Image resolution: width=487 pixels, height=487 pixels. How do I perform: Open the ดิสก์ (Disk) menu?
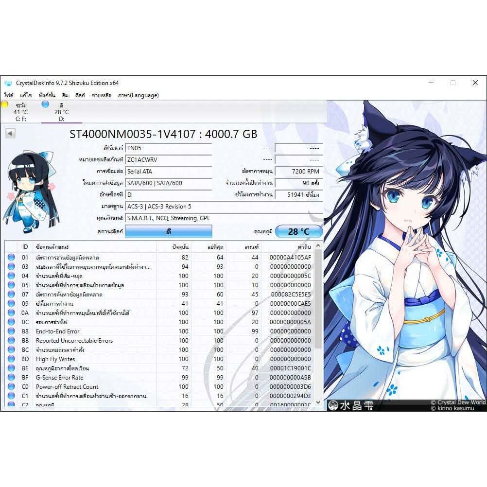80,95
